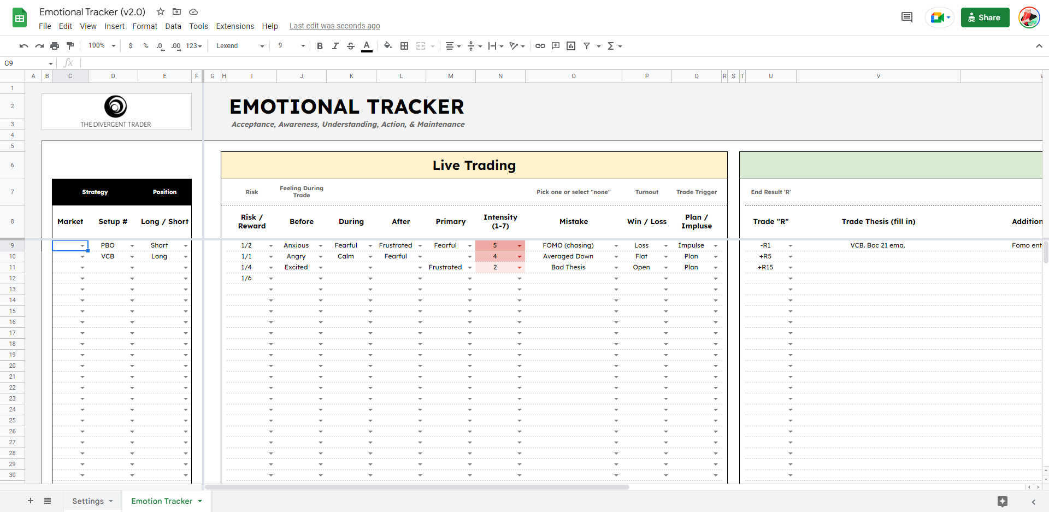Viewport: 1049px width, 512px height.
Task: Open the Google account avatar
Action: (1029, 17)
